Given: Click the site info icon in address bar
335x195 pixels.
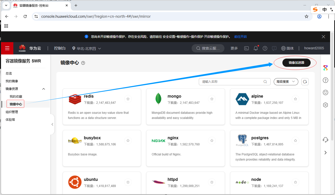Looking at the screenshot, I should pos(36,16).
